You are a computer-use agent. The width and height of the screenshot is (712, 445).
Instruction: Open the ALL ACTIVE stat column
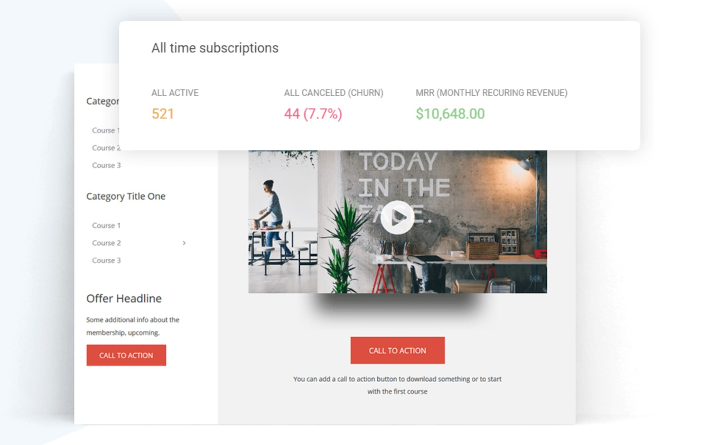175,92
